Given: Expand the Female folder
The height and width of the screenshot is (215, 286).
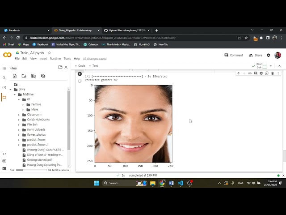Looking at the screenshot, I should [x=23, y=105].
